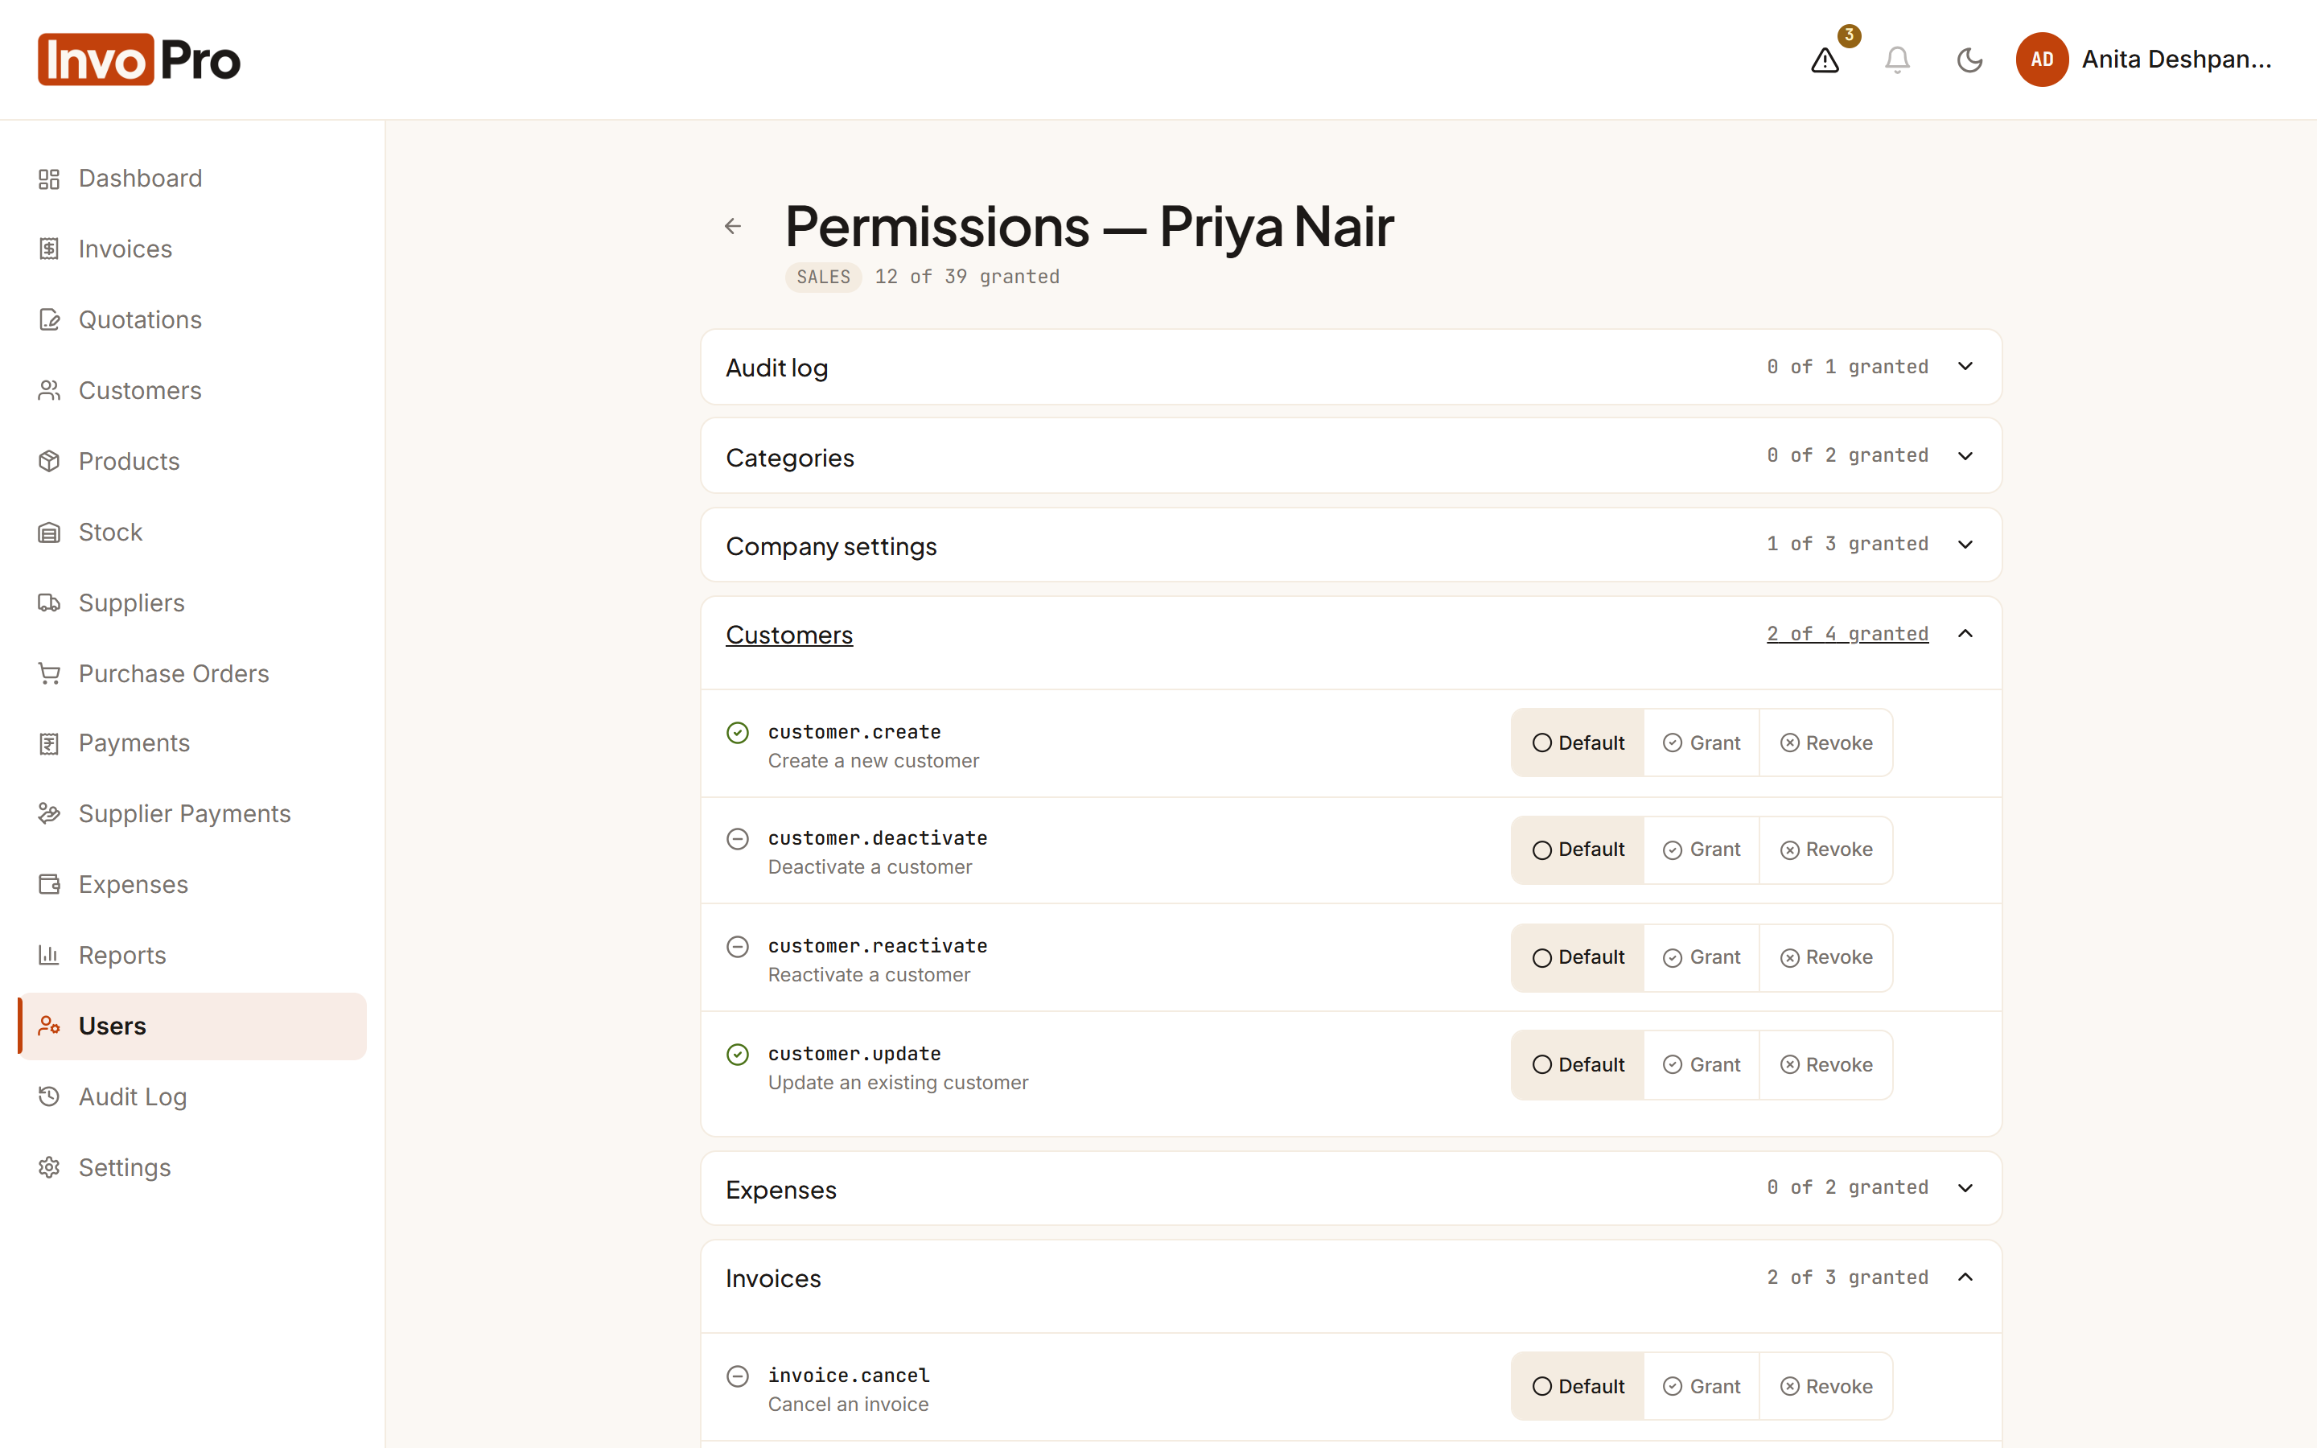
Task: Click the Suppliers truck icon in sidebar
Action: 49,603
